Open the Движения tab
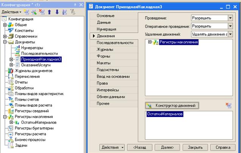The height and width of the screenshot is (153, 241). [114, 36]
